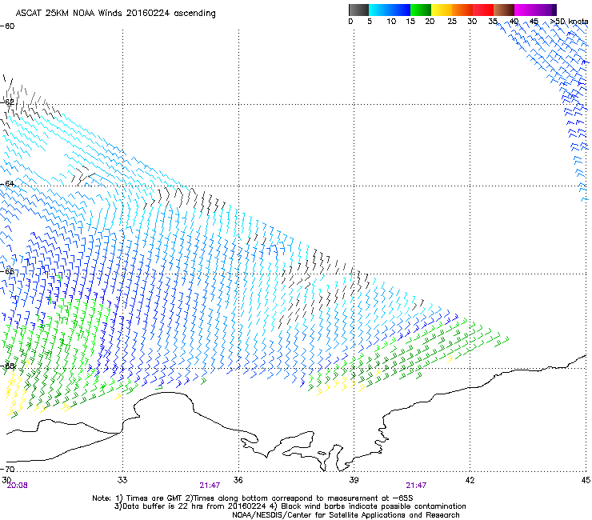Click the legend tick label '10'
Image resolution: width=592 pixels, height=520 pixels.
click(x=391, y=22)
